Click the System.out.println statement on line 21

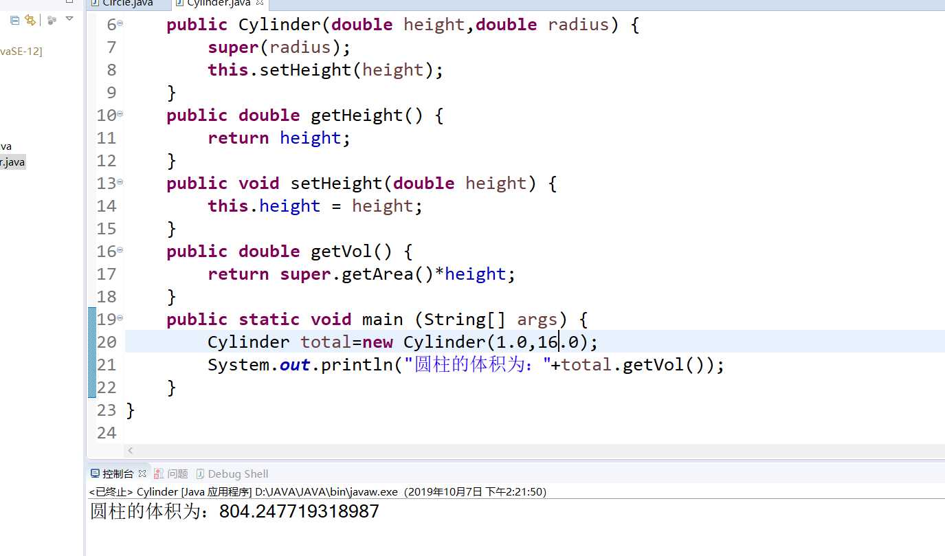[x=466, y=365]
